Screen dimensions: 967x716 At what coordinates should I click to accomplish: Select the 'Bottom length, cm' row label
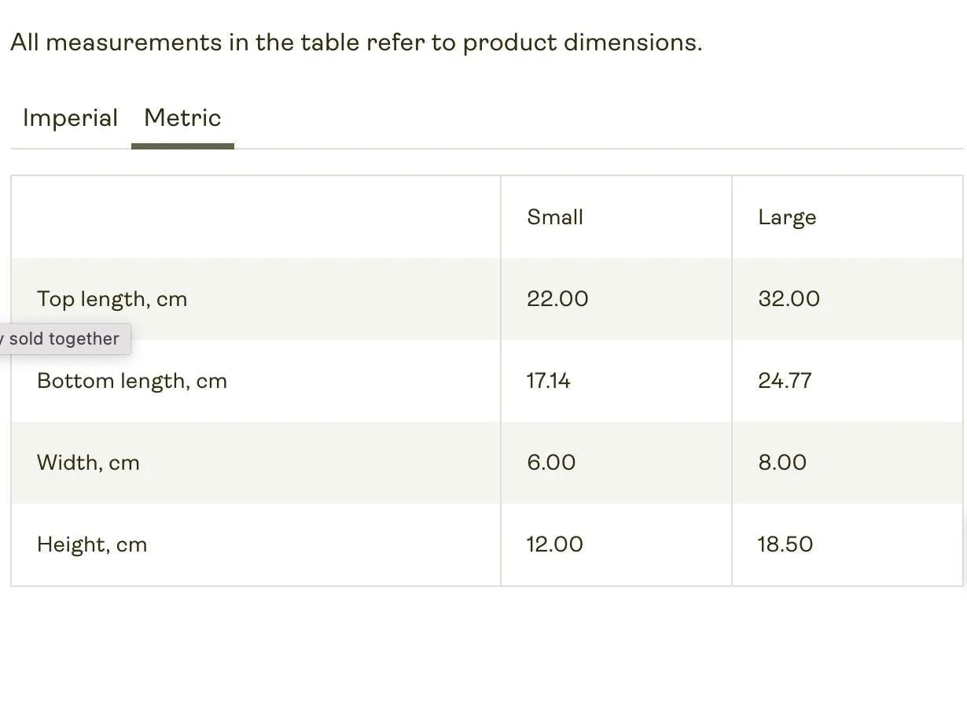pos(132,381)
